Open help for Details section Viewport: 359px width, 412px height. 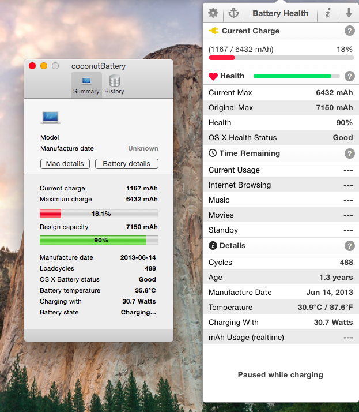pos(350,246)
